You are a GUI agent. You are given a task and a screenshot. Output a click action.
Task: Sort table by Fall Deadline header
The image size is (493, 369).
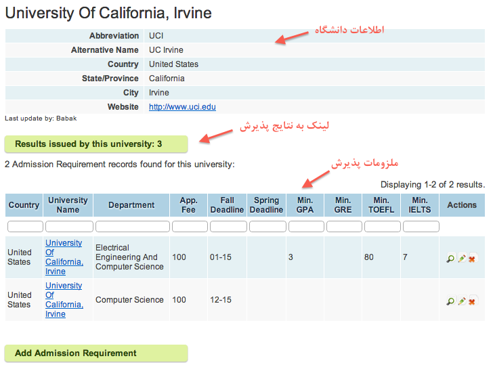tap(227, 205)
